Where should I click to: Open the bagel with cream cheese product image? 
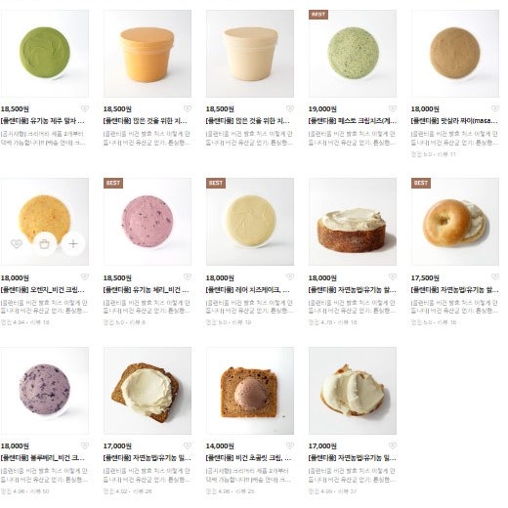(455, 222)
